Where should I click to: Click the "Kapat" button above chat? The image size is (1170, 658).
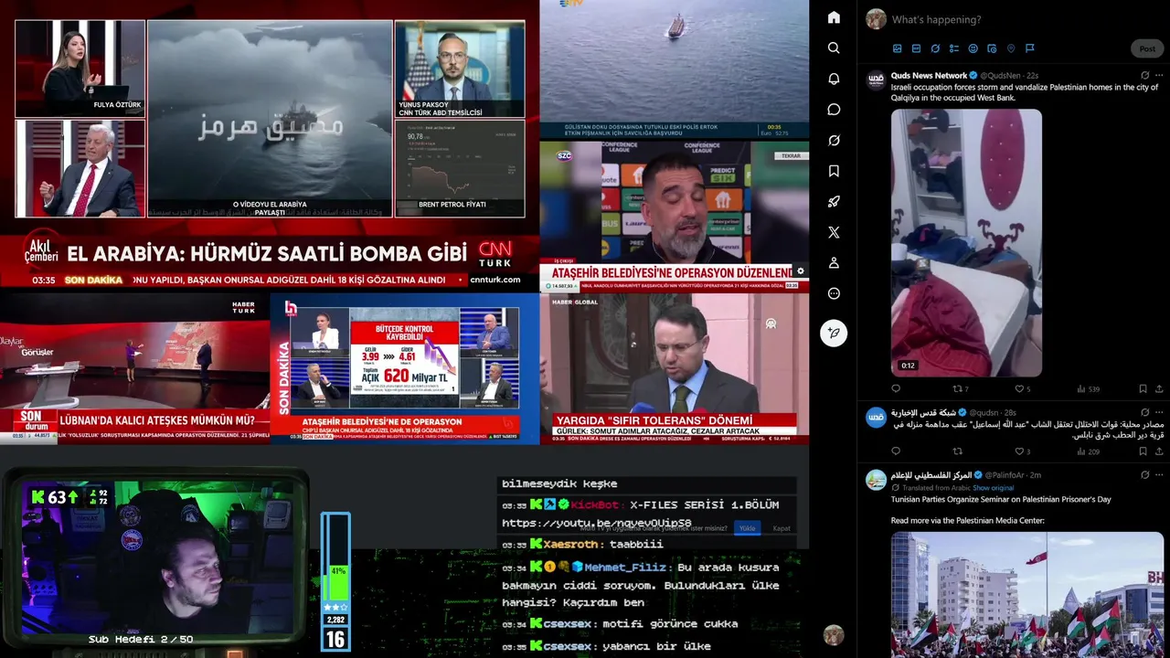click(x=782, y=528)
